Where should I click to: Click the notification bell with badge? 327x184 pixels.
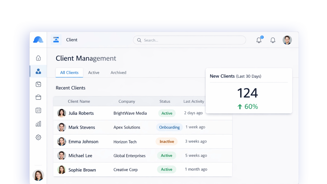(259, 40)
